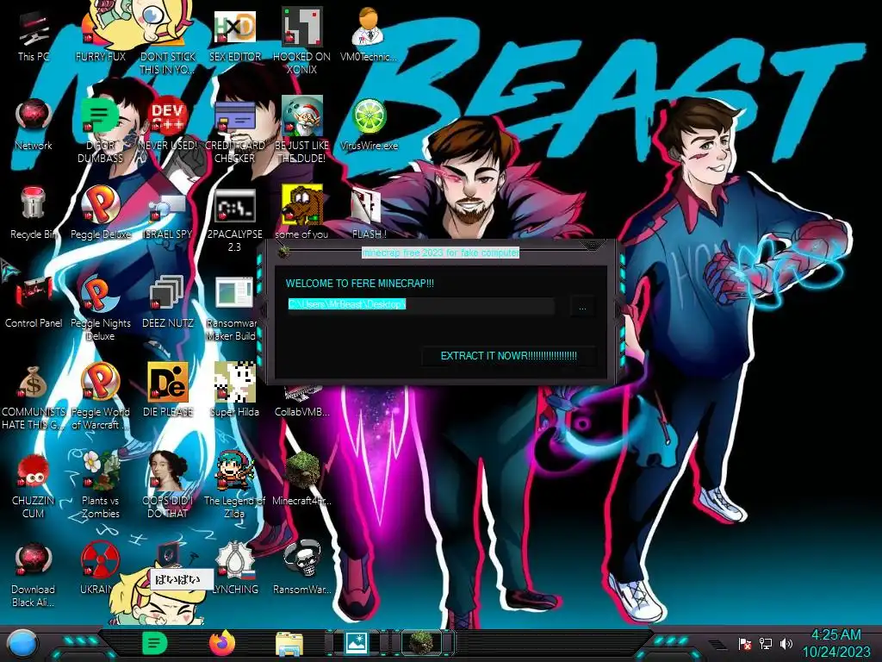Open the Dev-C++ NEVER USED! shortcut
Viewport: 882px width, 662px height.
pos(168,125)
